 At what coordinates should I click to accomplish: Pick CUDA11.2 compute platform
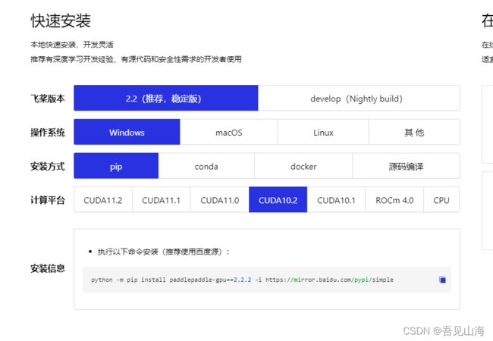coord(103,200)
